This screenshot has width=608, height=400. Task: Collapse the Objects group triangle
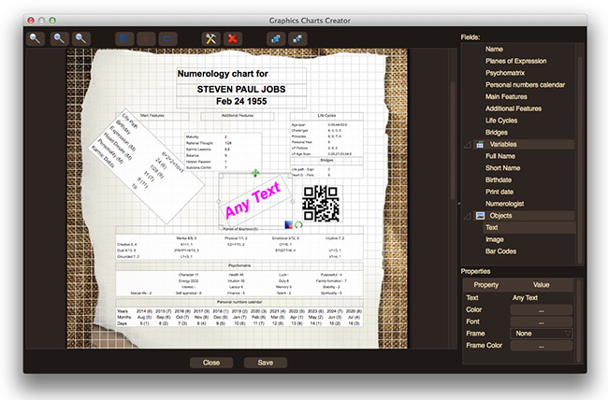468,216
